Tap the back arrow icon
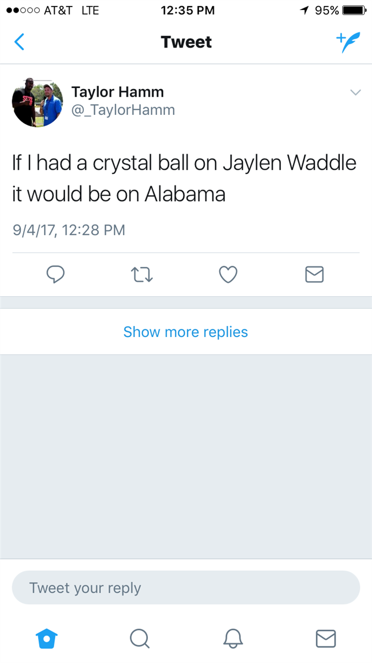This screenshot has width=372, height=663. pos(19,42)
